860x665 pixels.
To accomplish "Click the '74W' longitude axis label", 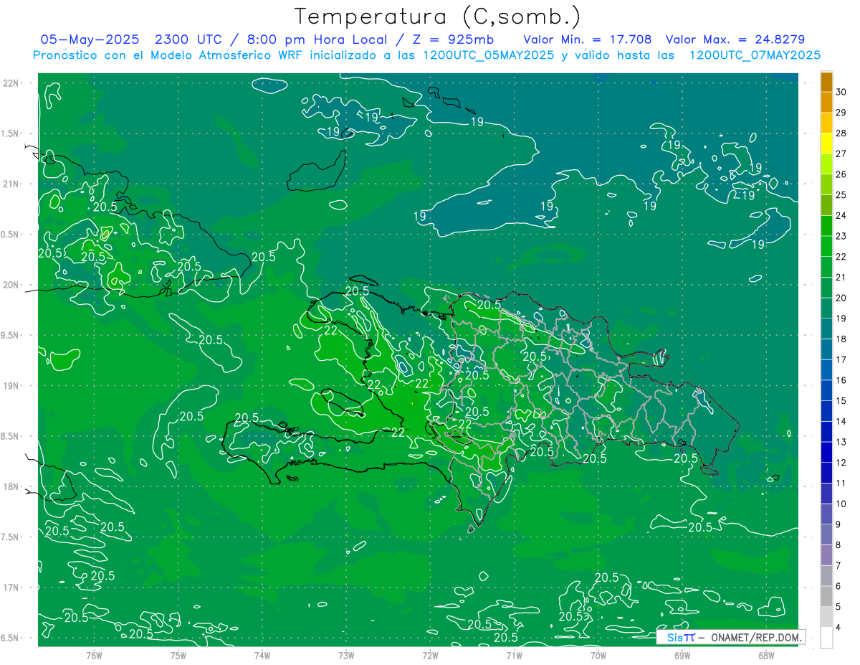I will (x=262, y=655).
